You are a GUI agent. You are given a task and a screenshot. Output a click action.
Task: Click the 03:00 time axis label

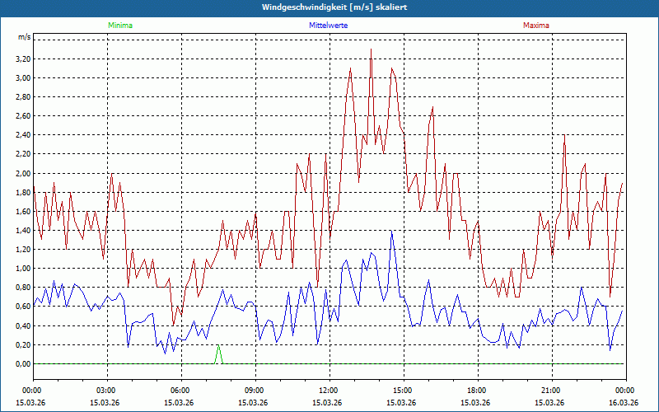pos(107,391)
